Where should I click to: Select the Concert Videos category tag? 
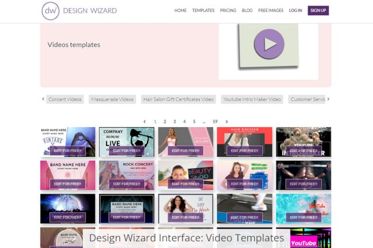point(65,99)
